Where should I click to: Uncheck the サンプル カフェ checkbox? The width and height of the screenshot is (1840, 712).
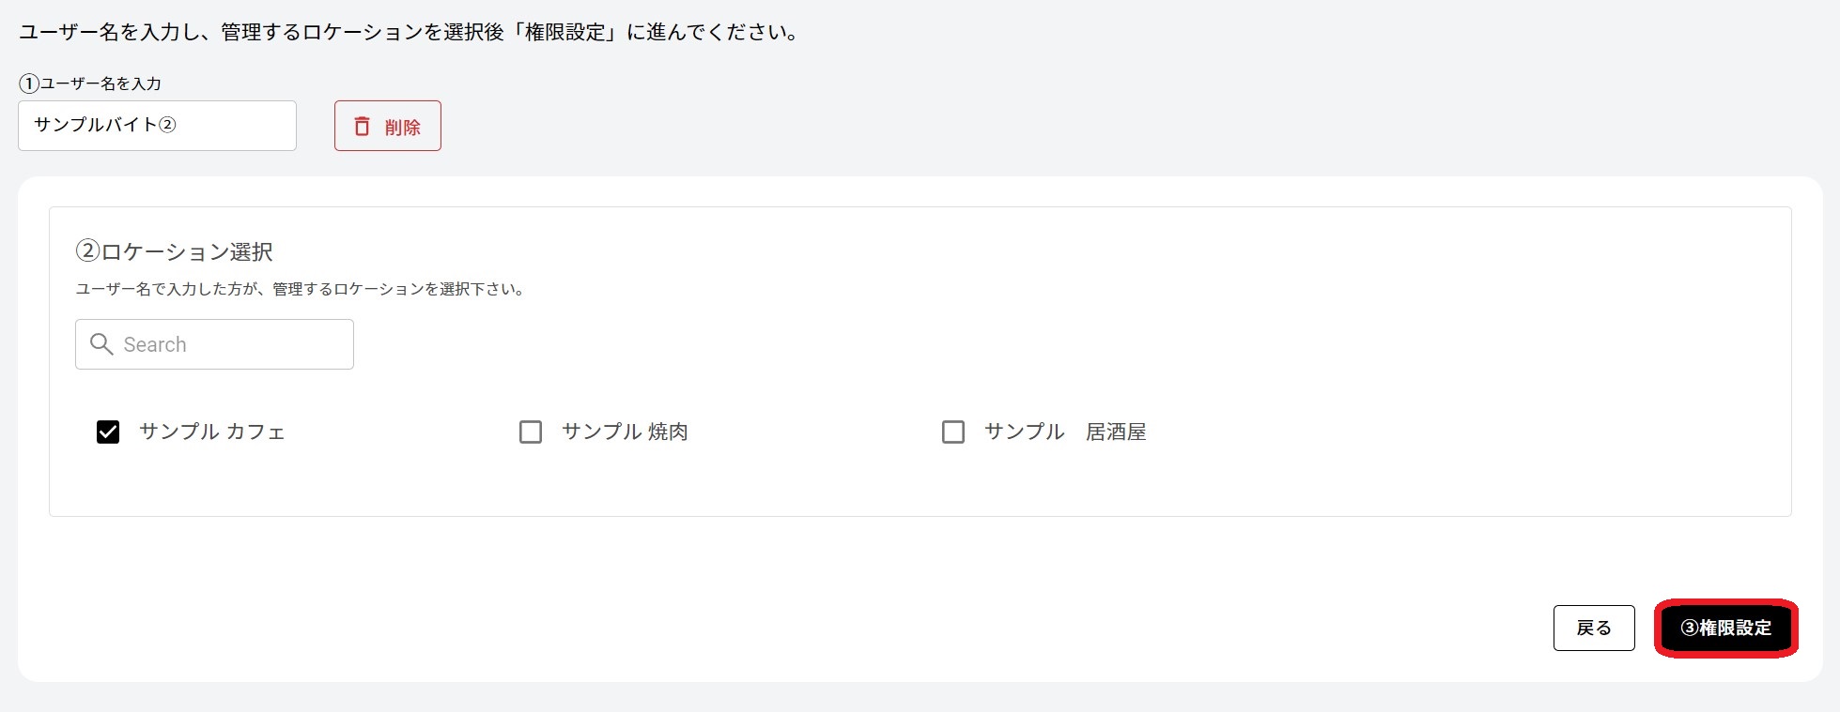tap(108, 432)
